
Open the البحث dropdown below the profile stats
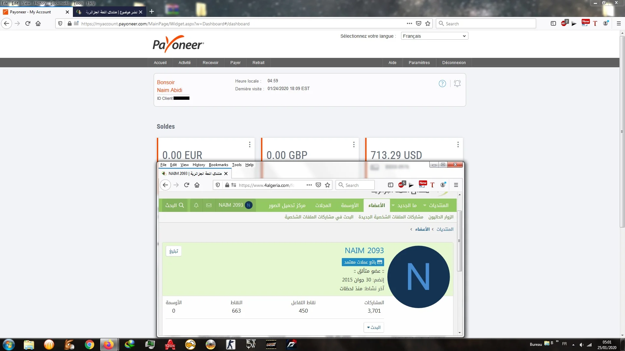374,327
